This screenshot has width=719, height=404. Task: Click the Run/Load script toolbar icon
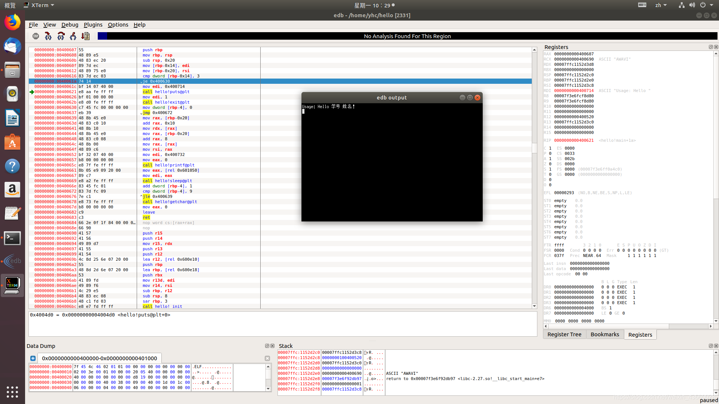85,36
